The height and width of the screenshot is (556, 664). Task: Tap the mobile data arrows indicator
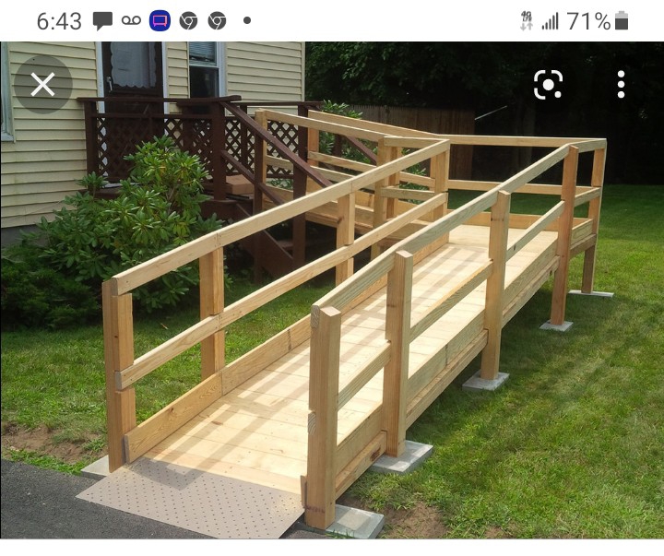tap(527, 21)
